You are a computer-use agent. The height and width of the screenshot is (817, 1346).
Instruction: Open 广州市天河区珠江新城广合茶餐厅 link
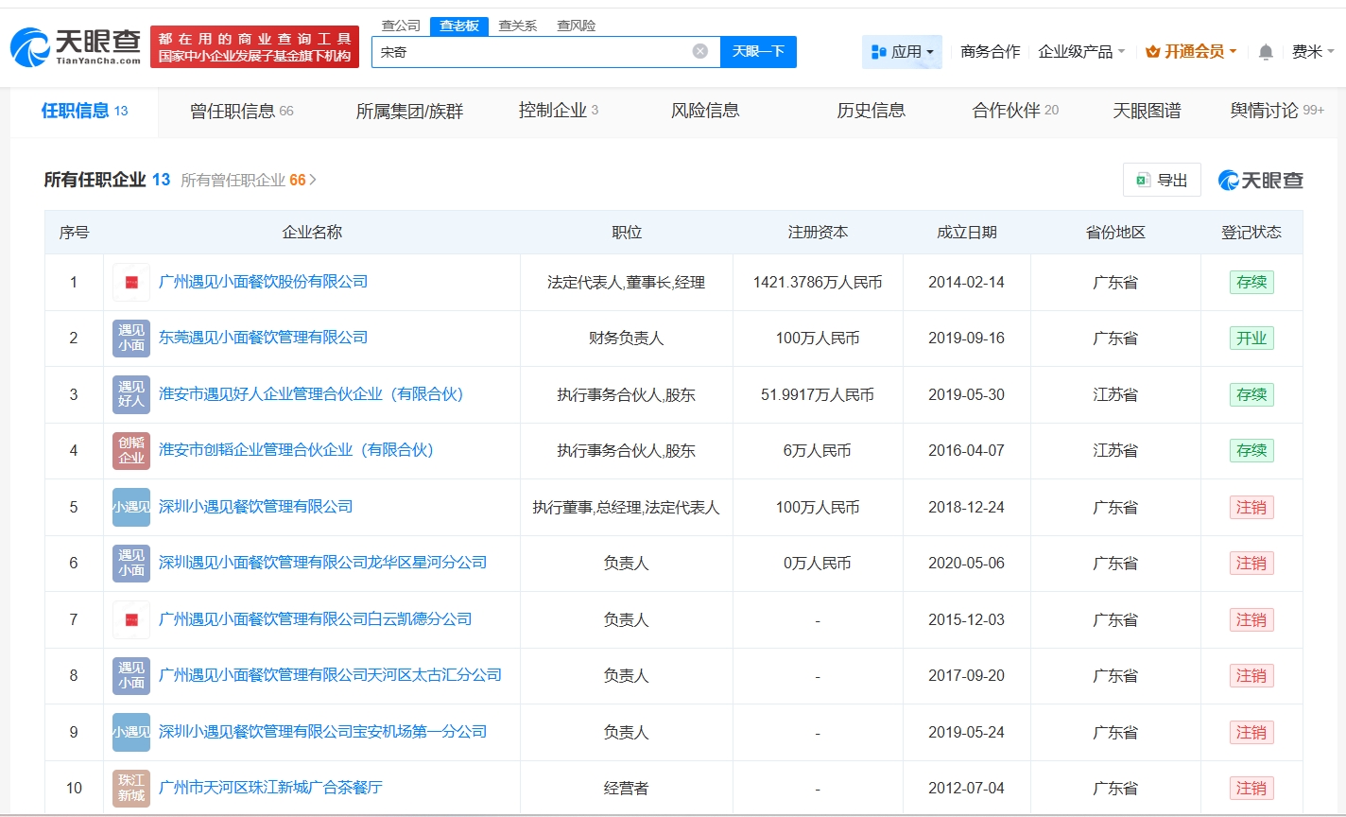point(270,788)
